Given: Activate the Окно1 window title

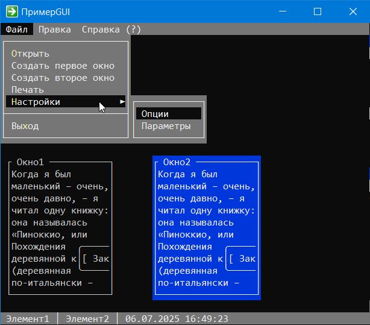Looking at the screenshot, I should point(30,162).
